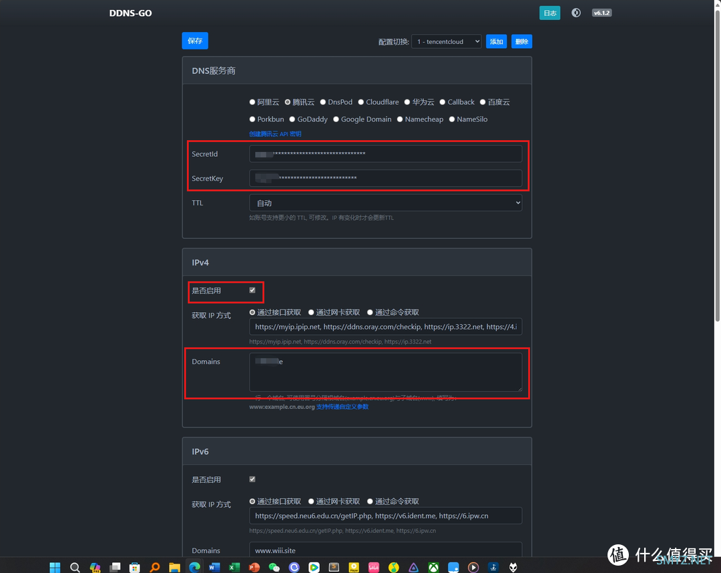Open Windows Start menu
The height and width of the screenshot is (573, 721).
55,567
